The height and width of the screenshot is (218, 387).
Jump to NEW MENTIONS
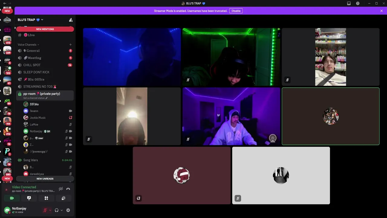[x=45, y=29]
